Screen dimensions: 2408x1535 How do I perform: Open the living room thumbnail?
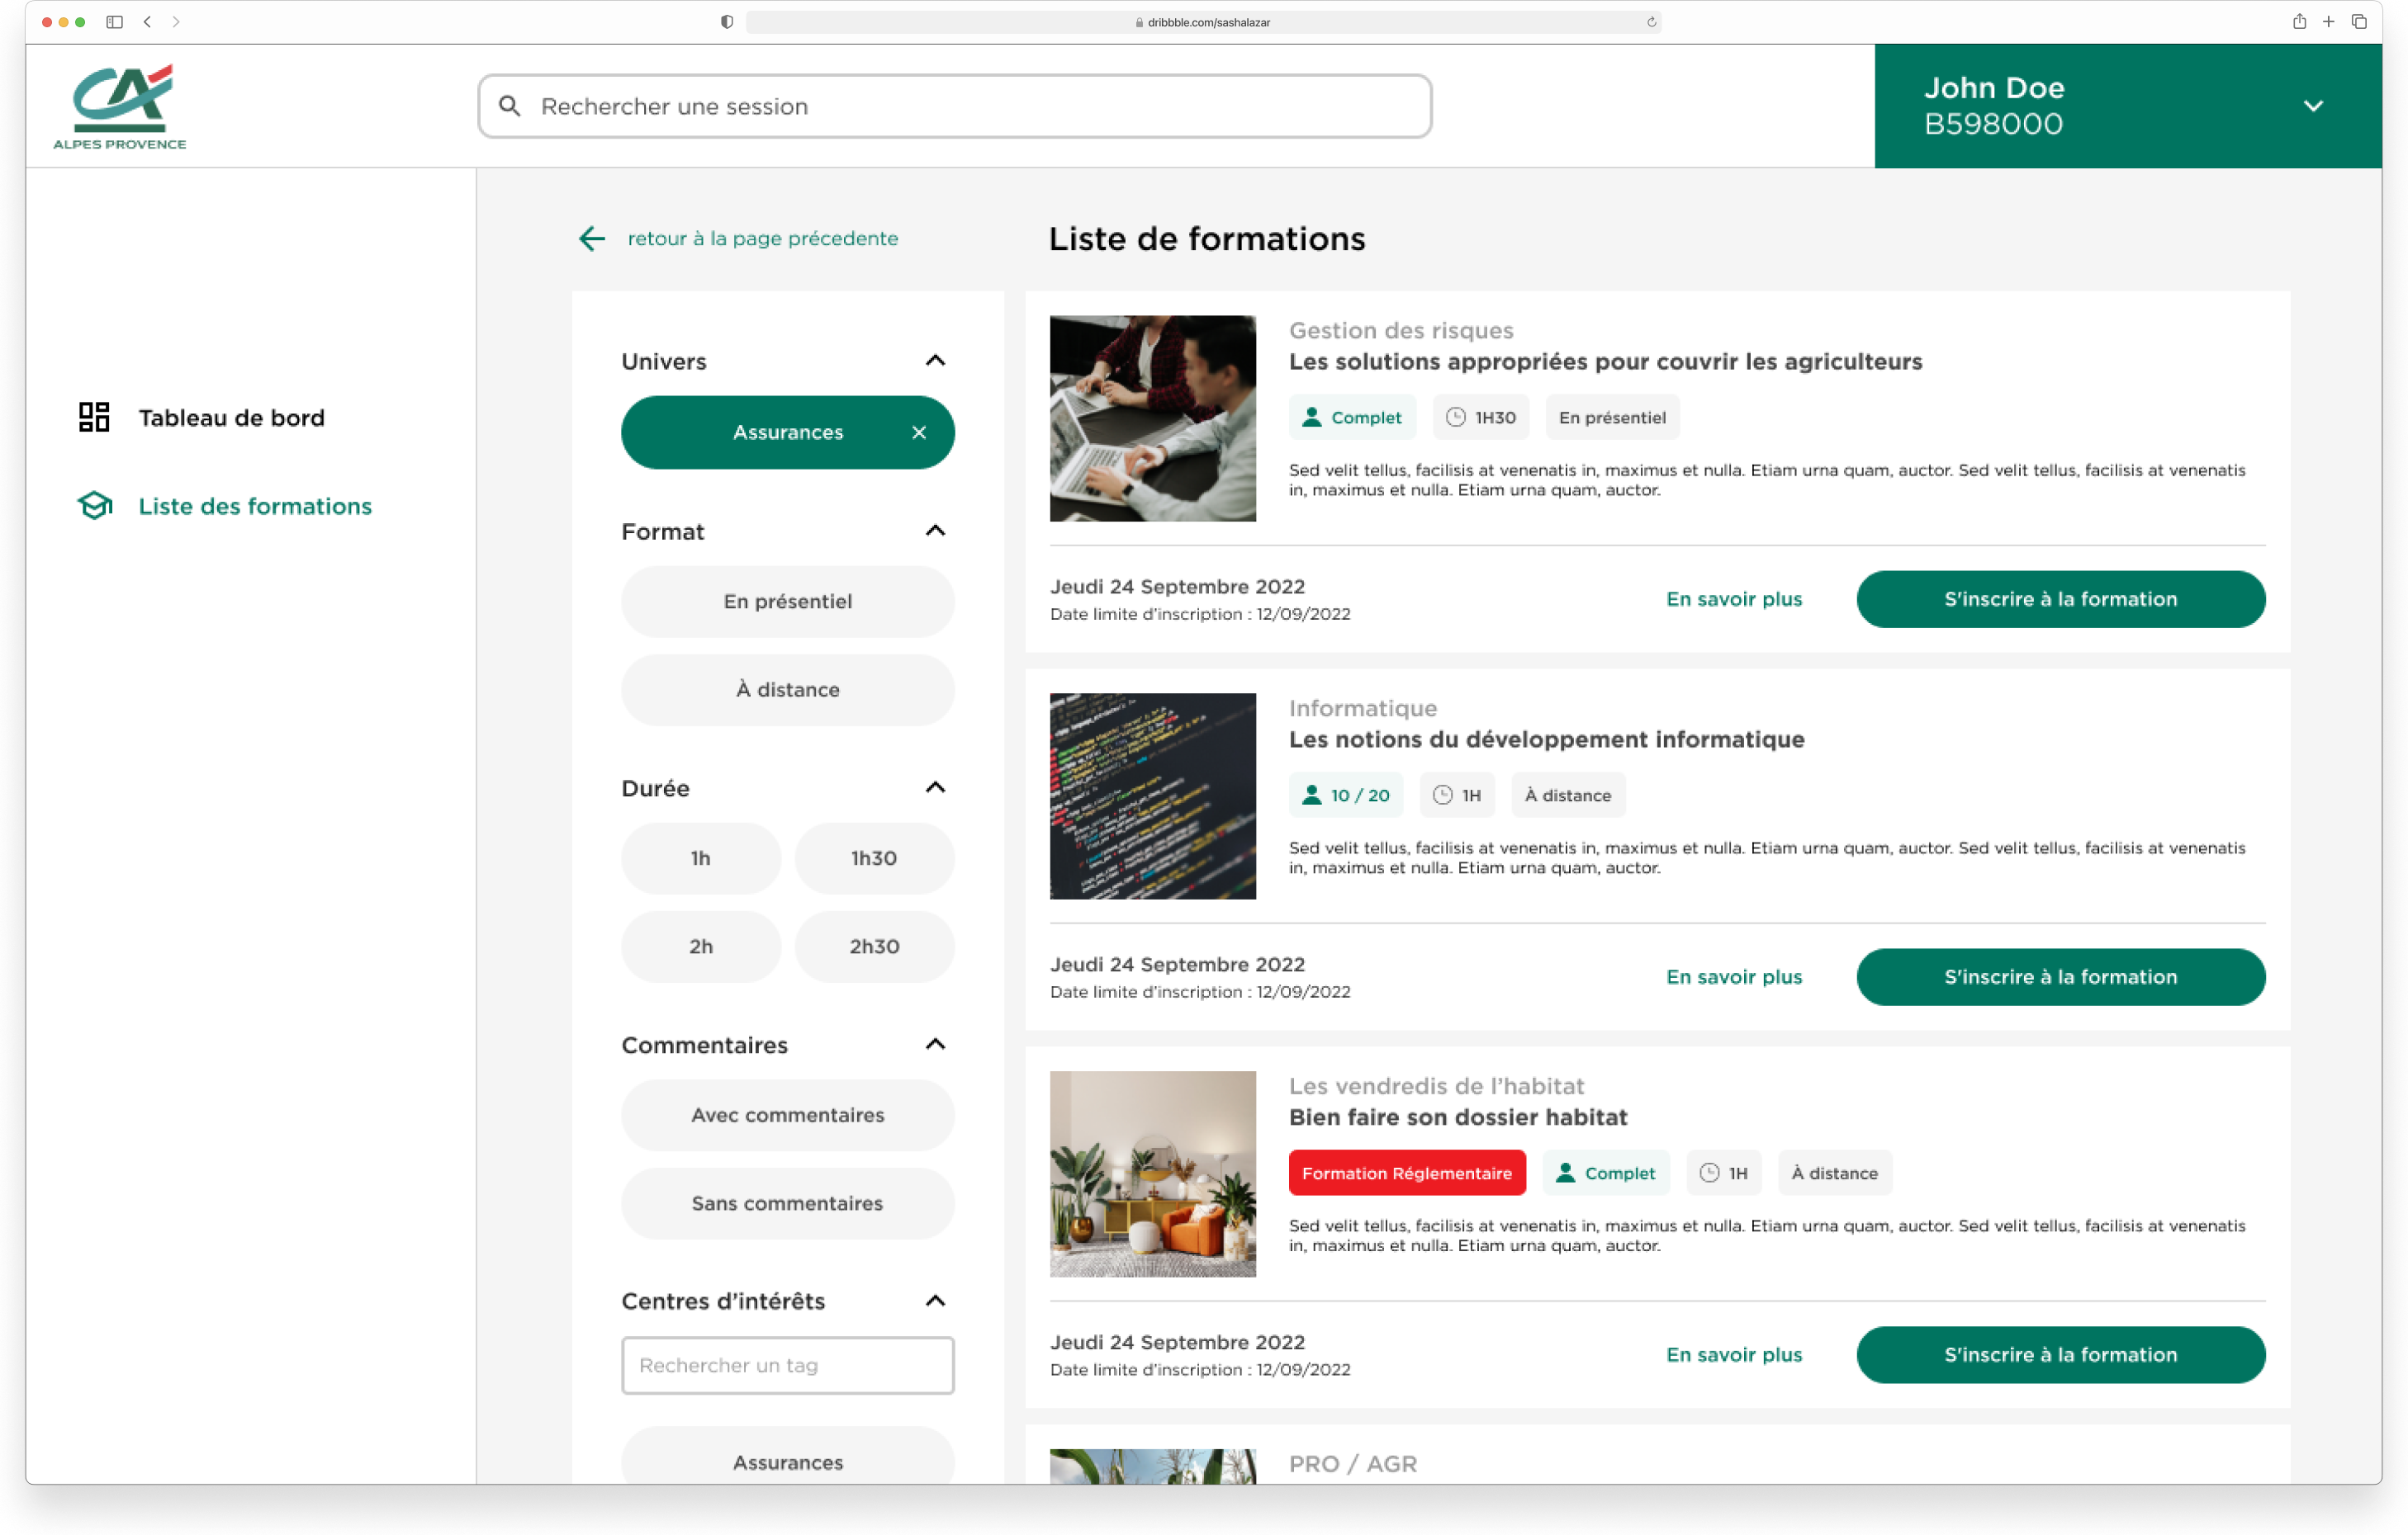click(1153, 1174)
